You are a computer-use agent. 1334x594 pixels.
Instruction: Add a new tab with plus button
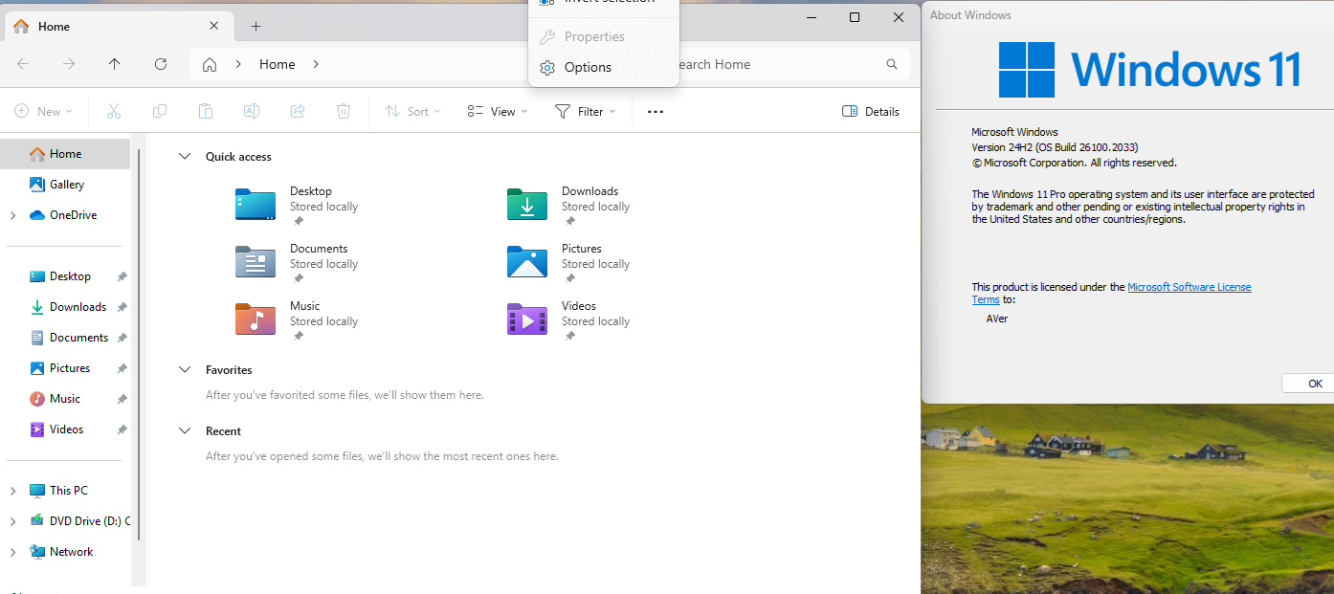click(256, 26)
